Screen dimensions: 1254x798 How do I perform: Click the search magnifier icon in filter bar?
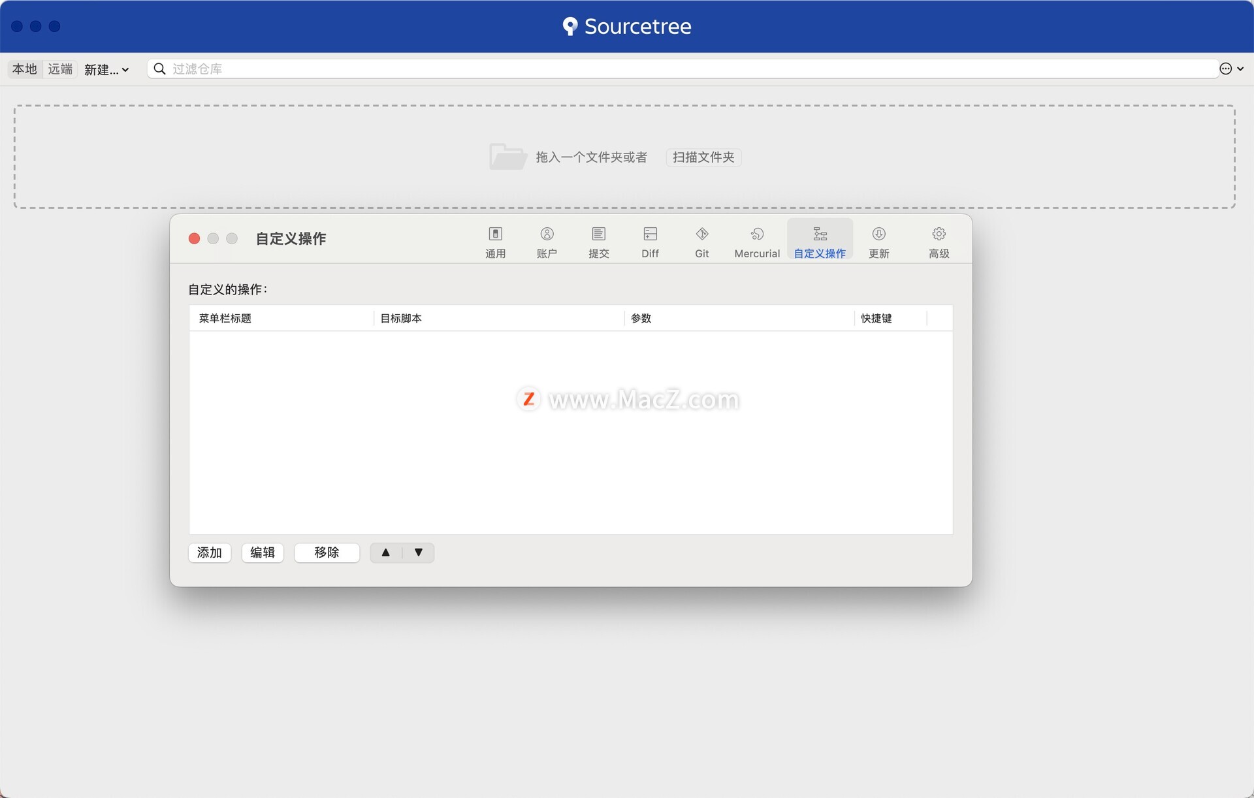159,69
